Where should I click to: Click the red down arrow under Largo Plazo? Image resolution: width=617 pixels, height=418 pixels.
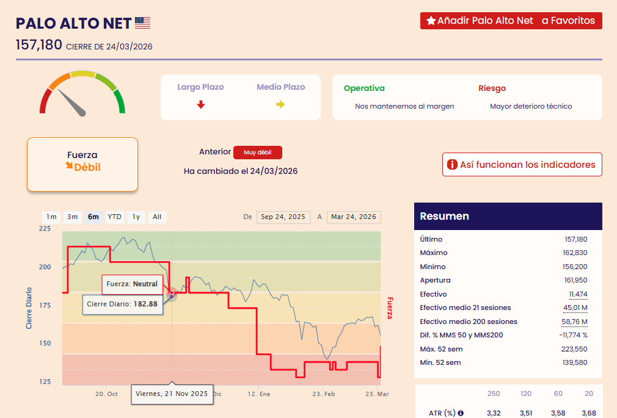point(201,104)
